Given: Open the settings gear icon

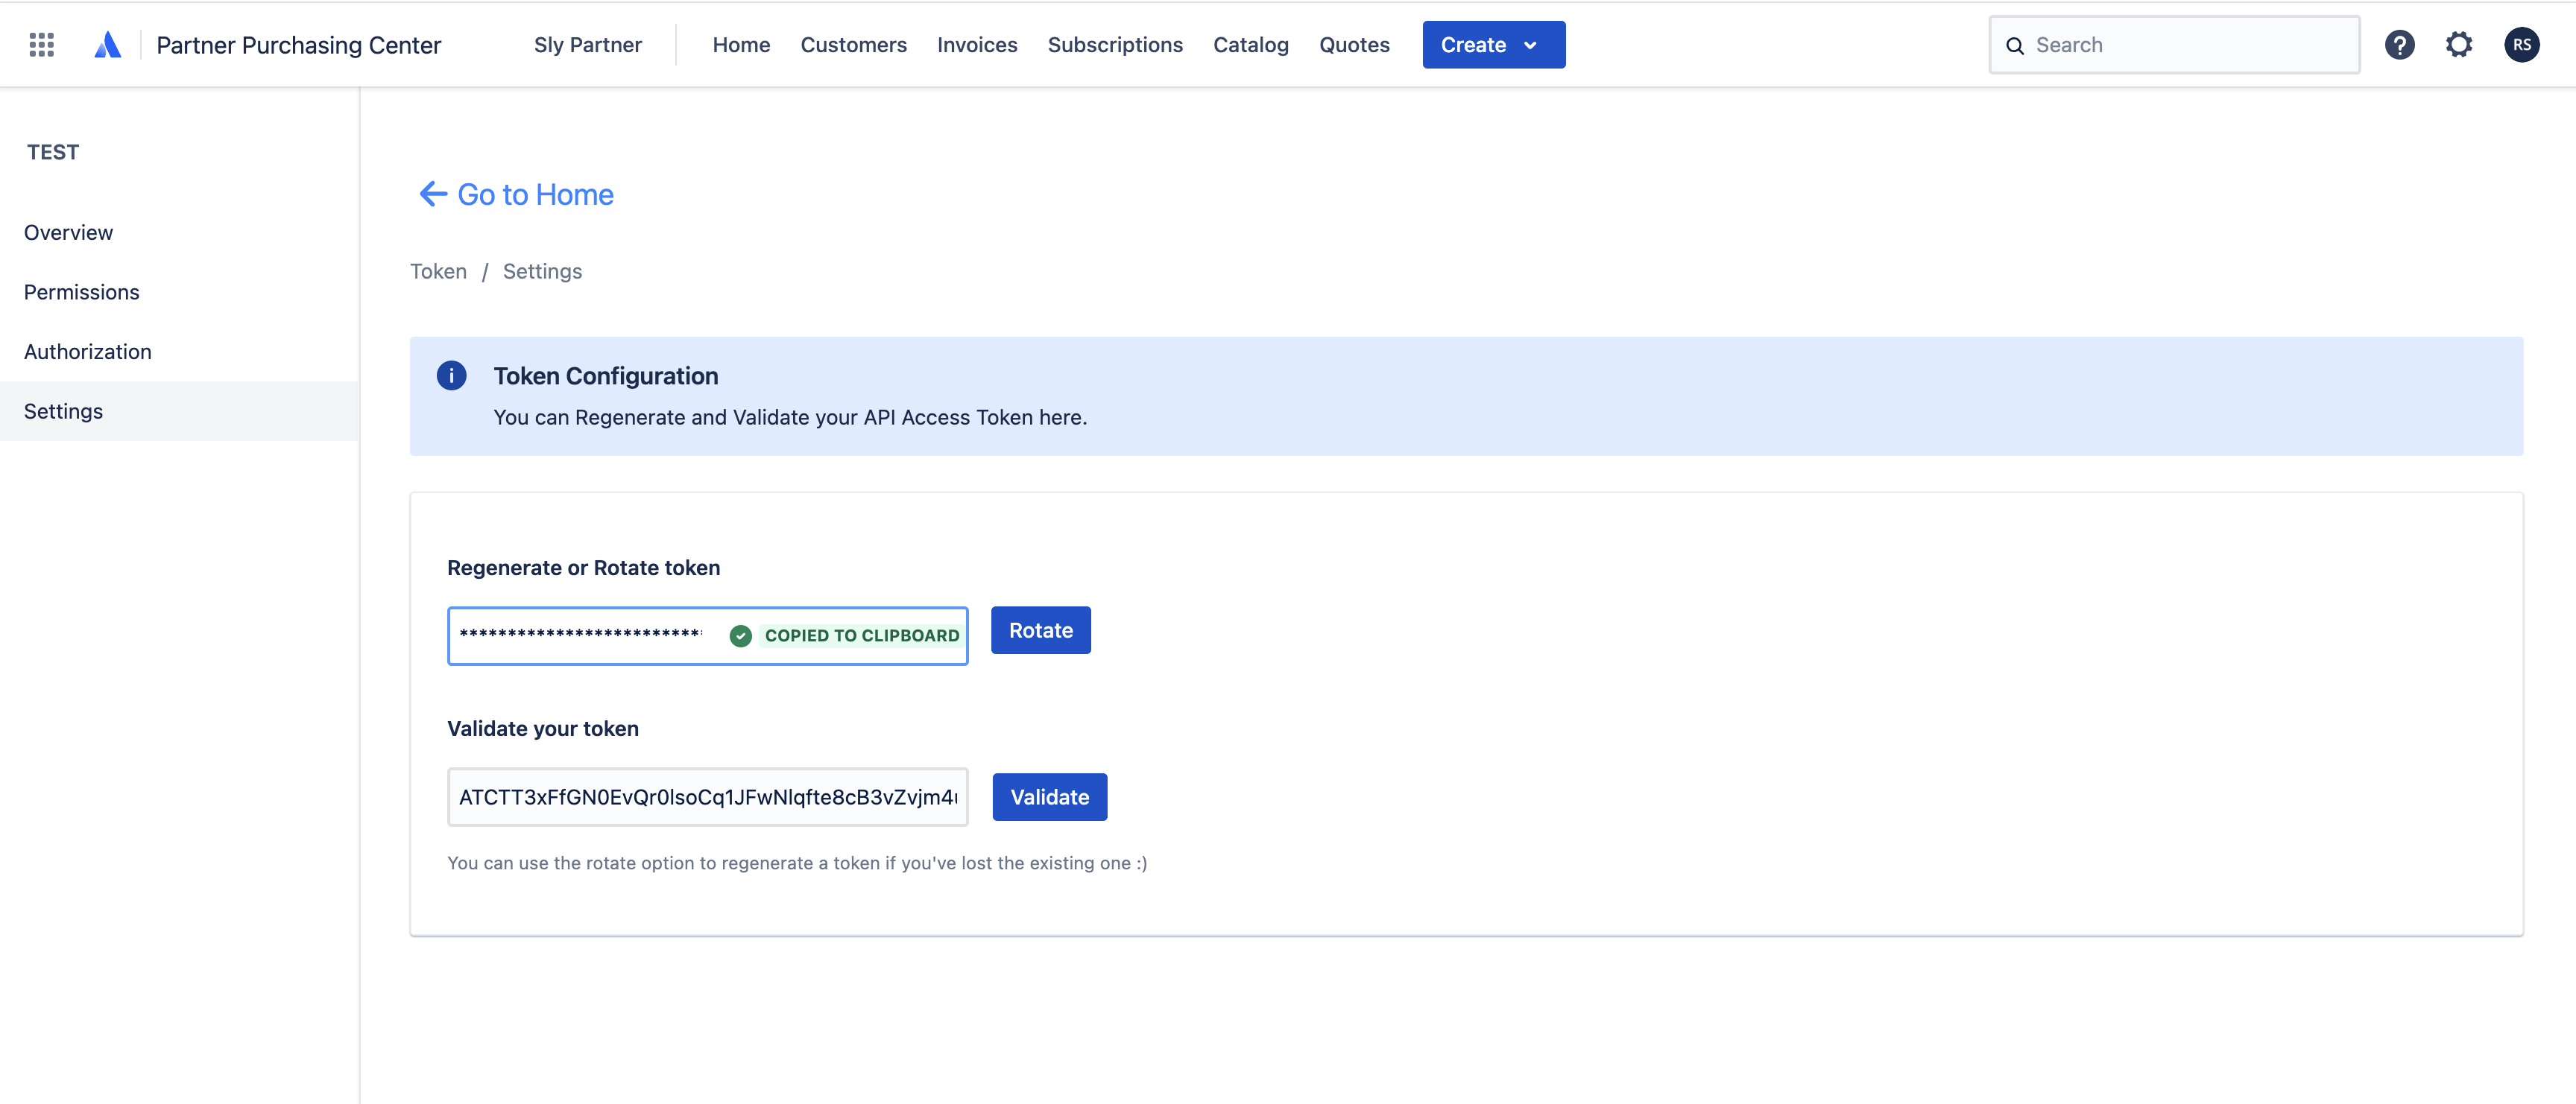Looking at the screenshot, I should pos(2460,44).
